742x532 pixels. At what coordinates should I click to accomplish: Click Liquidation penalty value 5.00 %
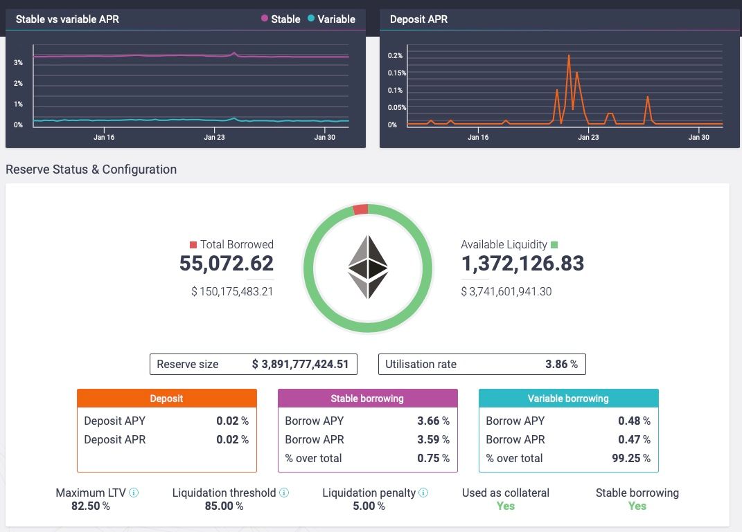[369, 506]
